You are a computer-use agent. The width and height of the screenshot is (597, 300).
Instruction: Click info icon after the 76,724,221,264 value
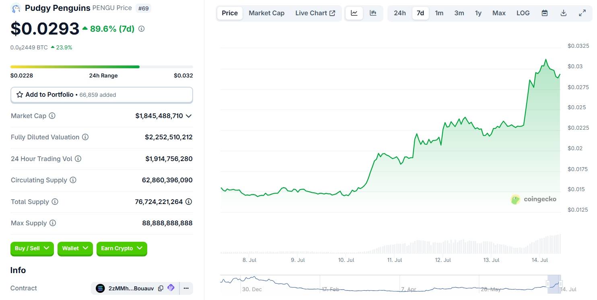pos(189,202)
